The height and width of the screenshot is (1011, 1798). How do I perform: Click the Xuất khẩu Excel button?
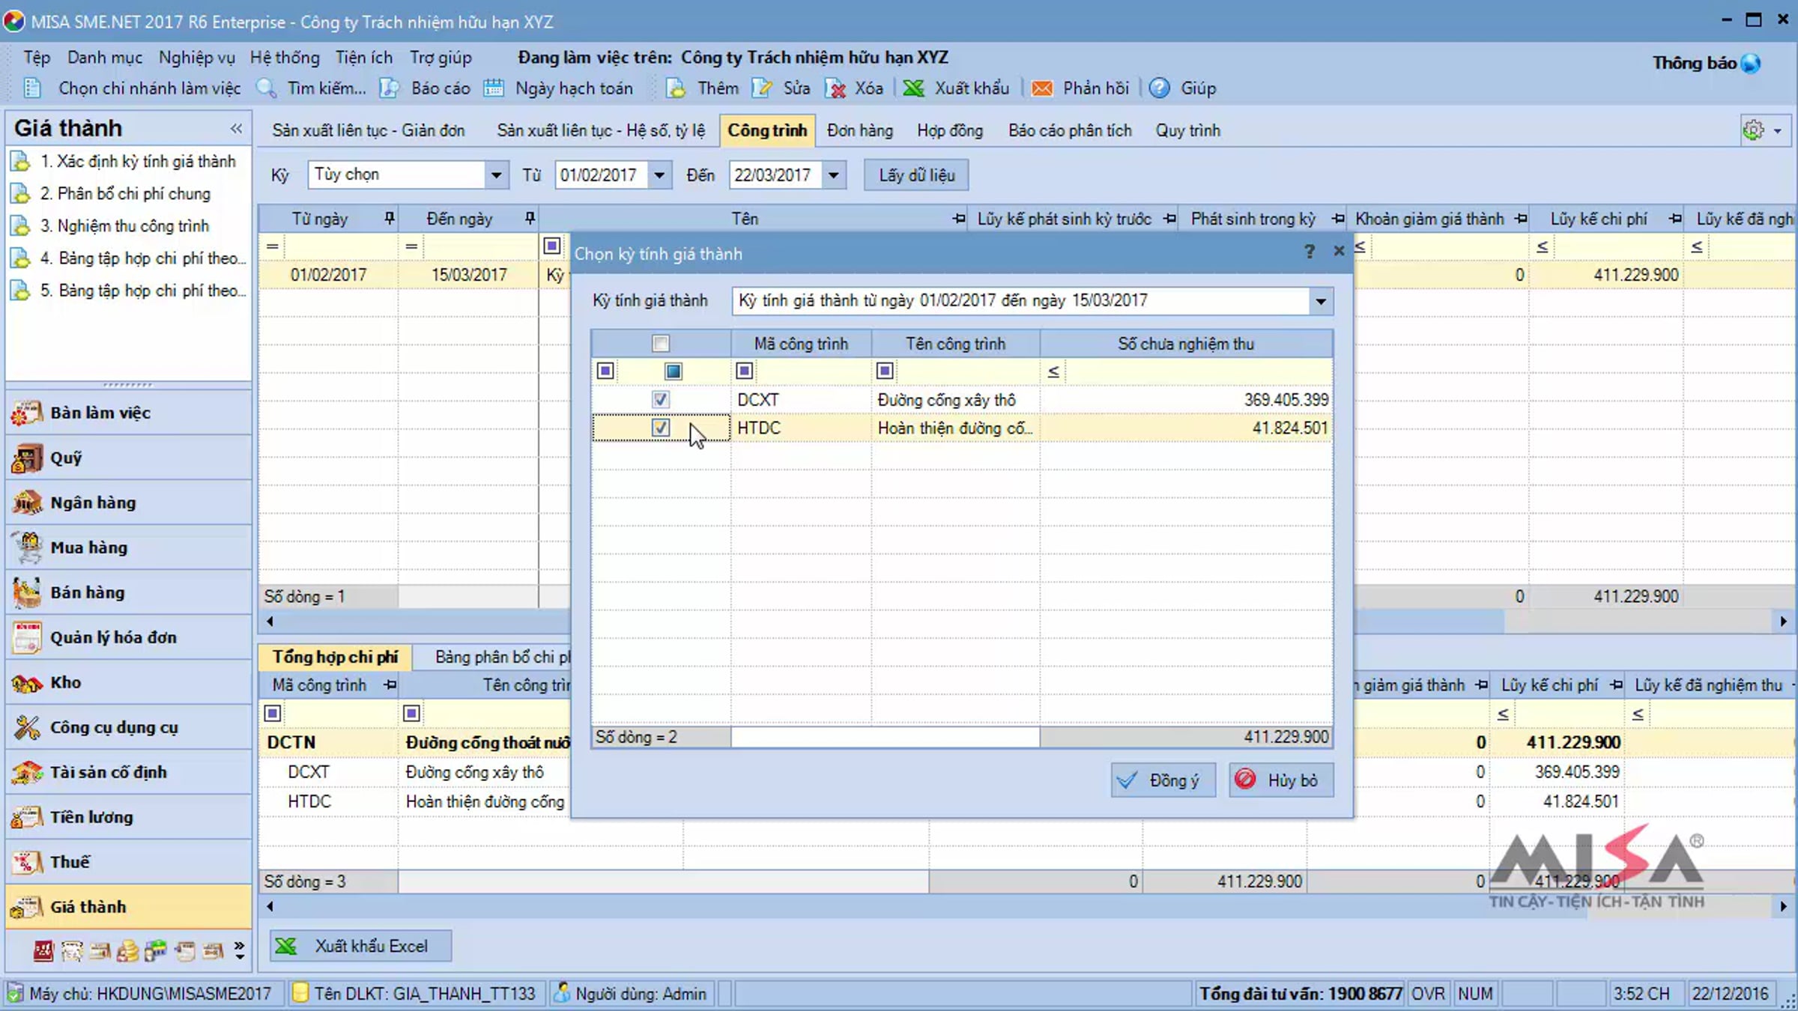pos(361,946)
